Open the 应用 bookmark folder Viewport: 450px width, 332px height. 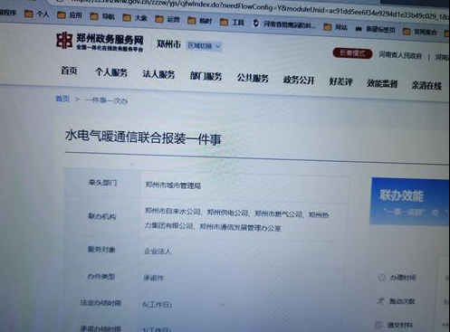(70, 15)
